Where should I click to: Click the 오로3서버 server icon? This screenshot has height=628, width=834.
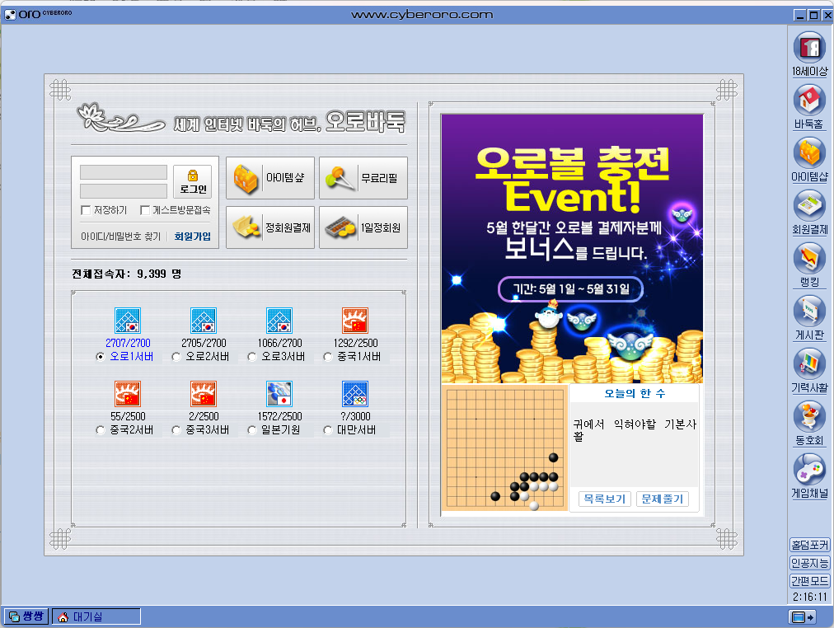(x=279, y=321)
